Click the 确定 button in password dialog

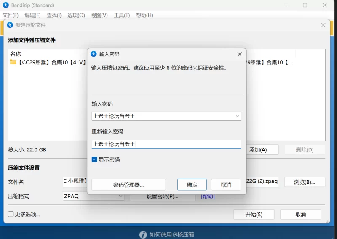[192, 185]
